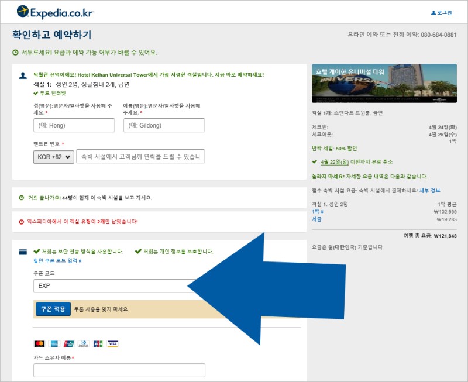Focus the 카드 소유자 이름 field
Image resolution: width=468 pixels, height=382 pixels.
(x=119, y=370)
